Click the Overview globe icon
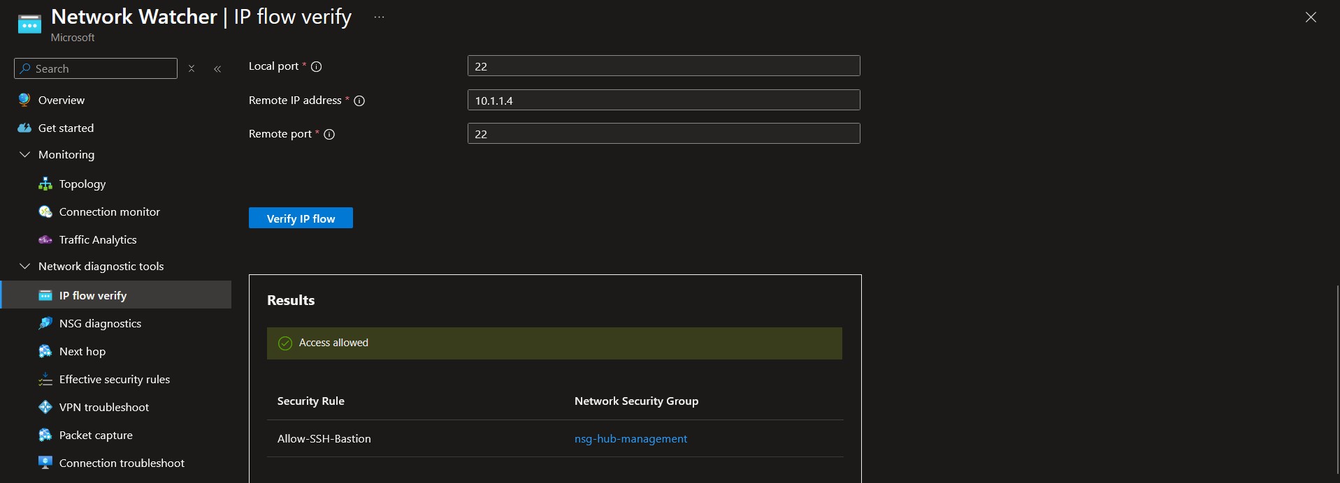 point(24,100)
